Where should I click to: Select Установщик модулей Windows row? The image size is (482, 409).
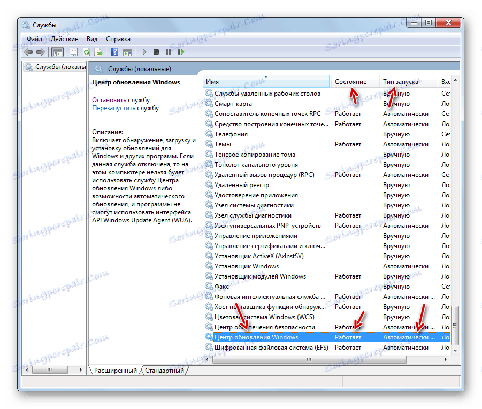(327, 276)
